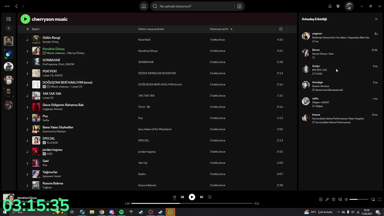Create a playlist with the plus icon
This screenshot has height=216, width=384.
(x=8, y=28)
